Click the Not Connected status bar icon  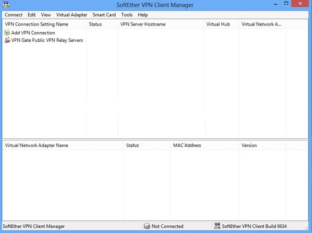click(x=147, y=226)
